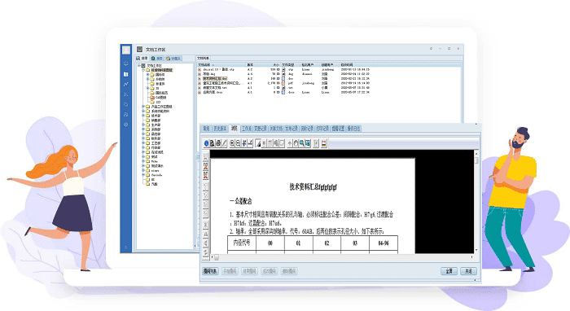
Task: Open the gear settings icon in blue sidebar
Action: [125, 125]
